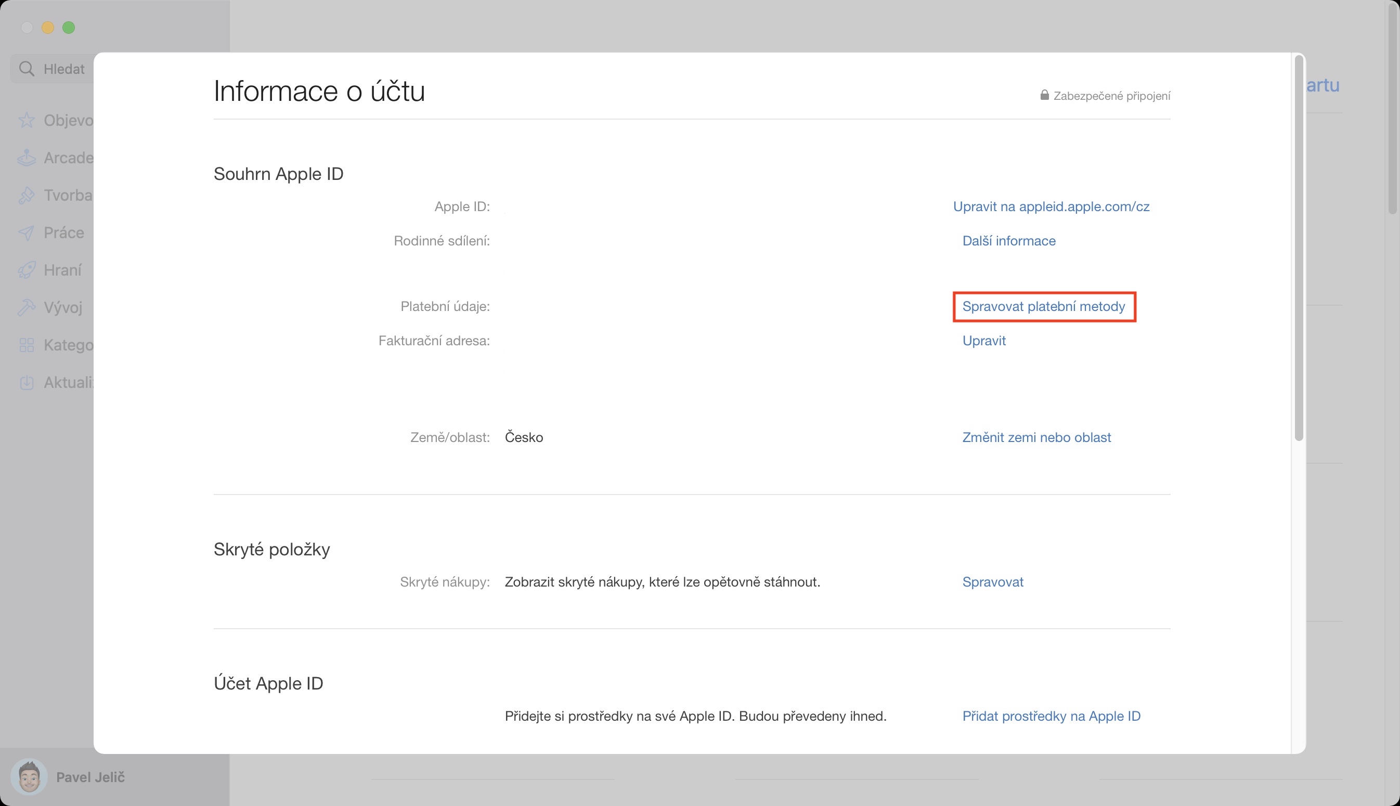Click the Pavel Jelič account name
Viewport: 1400px width, 806px height.
coord(90,777)
